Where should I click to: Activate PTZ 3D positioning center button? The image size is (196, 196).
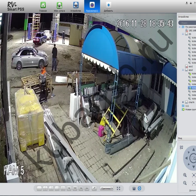click(x=194, y=158)
